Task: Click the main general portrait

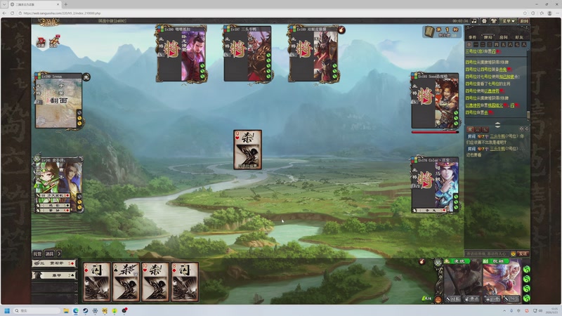Action: coord(463,281)
